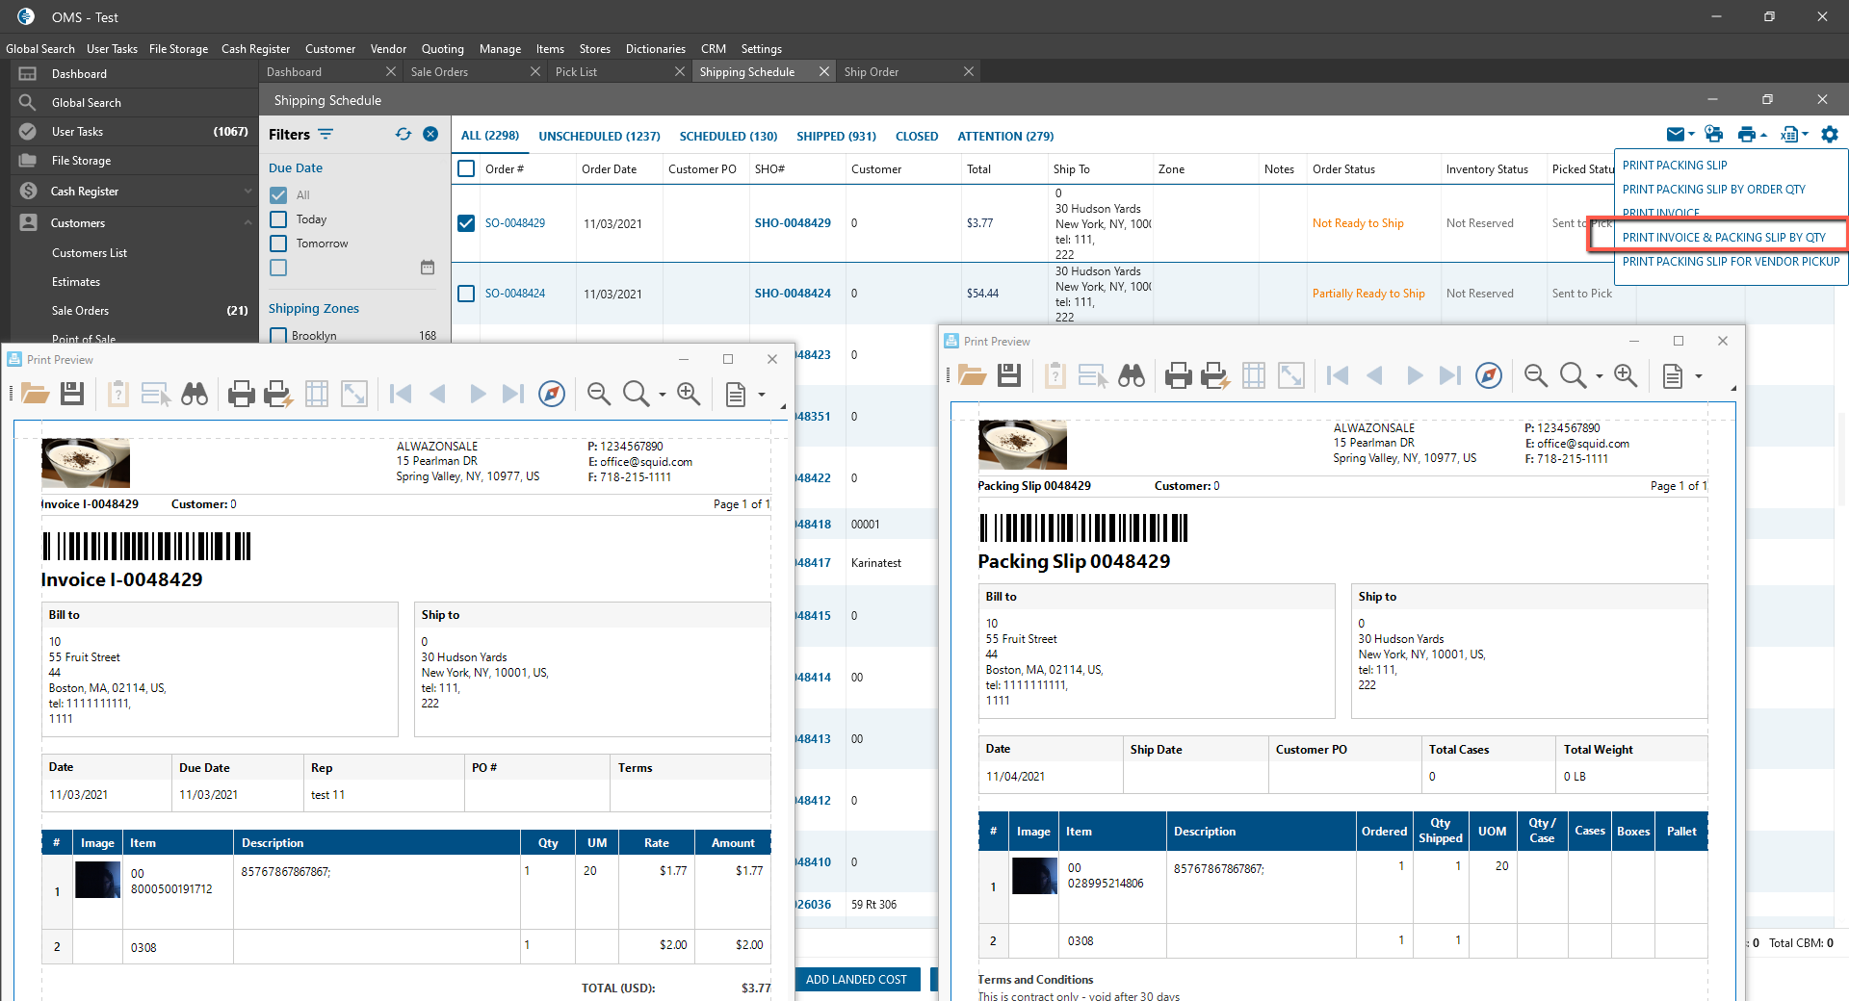Image resolution: width=1849 pixels, height=1001 pixels.
Task: Open zoom level dropdown in Invoice preview
Action: [x=662, y=395]
